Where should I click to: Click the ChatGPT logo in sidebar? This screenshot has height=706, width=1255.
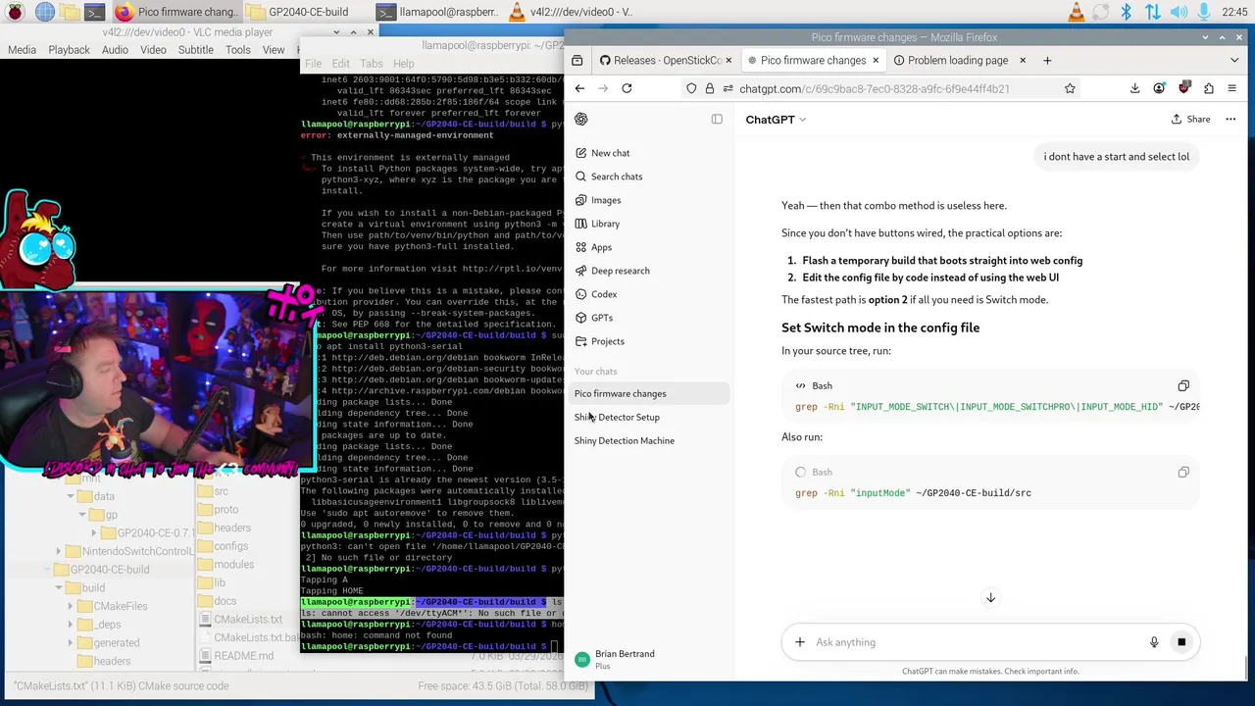tap(581, 119)
